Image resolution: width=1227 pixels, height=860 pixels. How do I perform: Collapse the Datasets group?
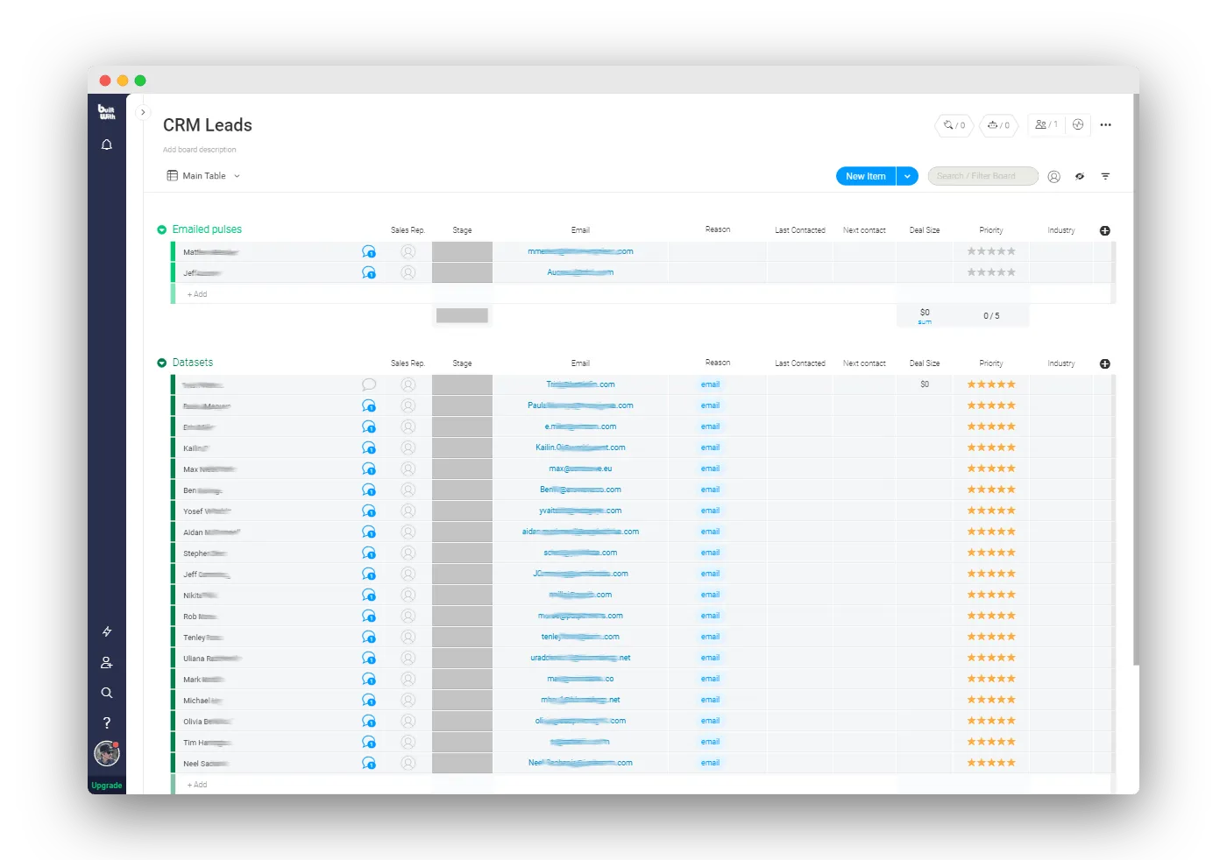point(161,363)
